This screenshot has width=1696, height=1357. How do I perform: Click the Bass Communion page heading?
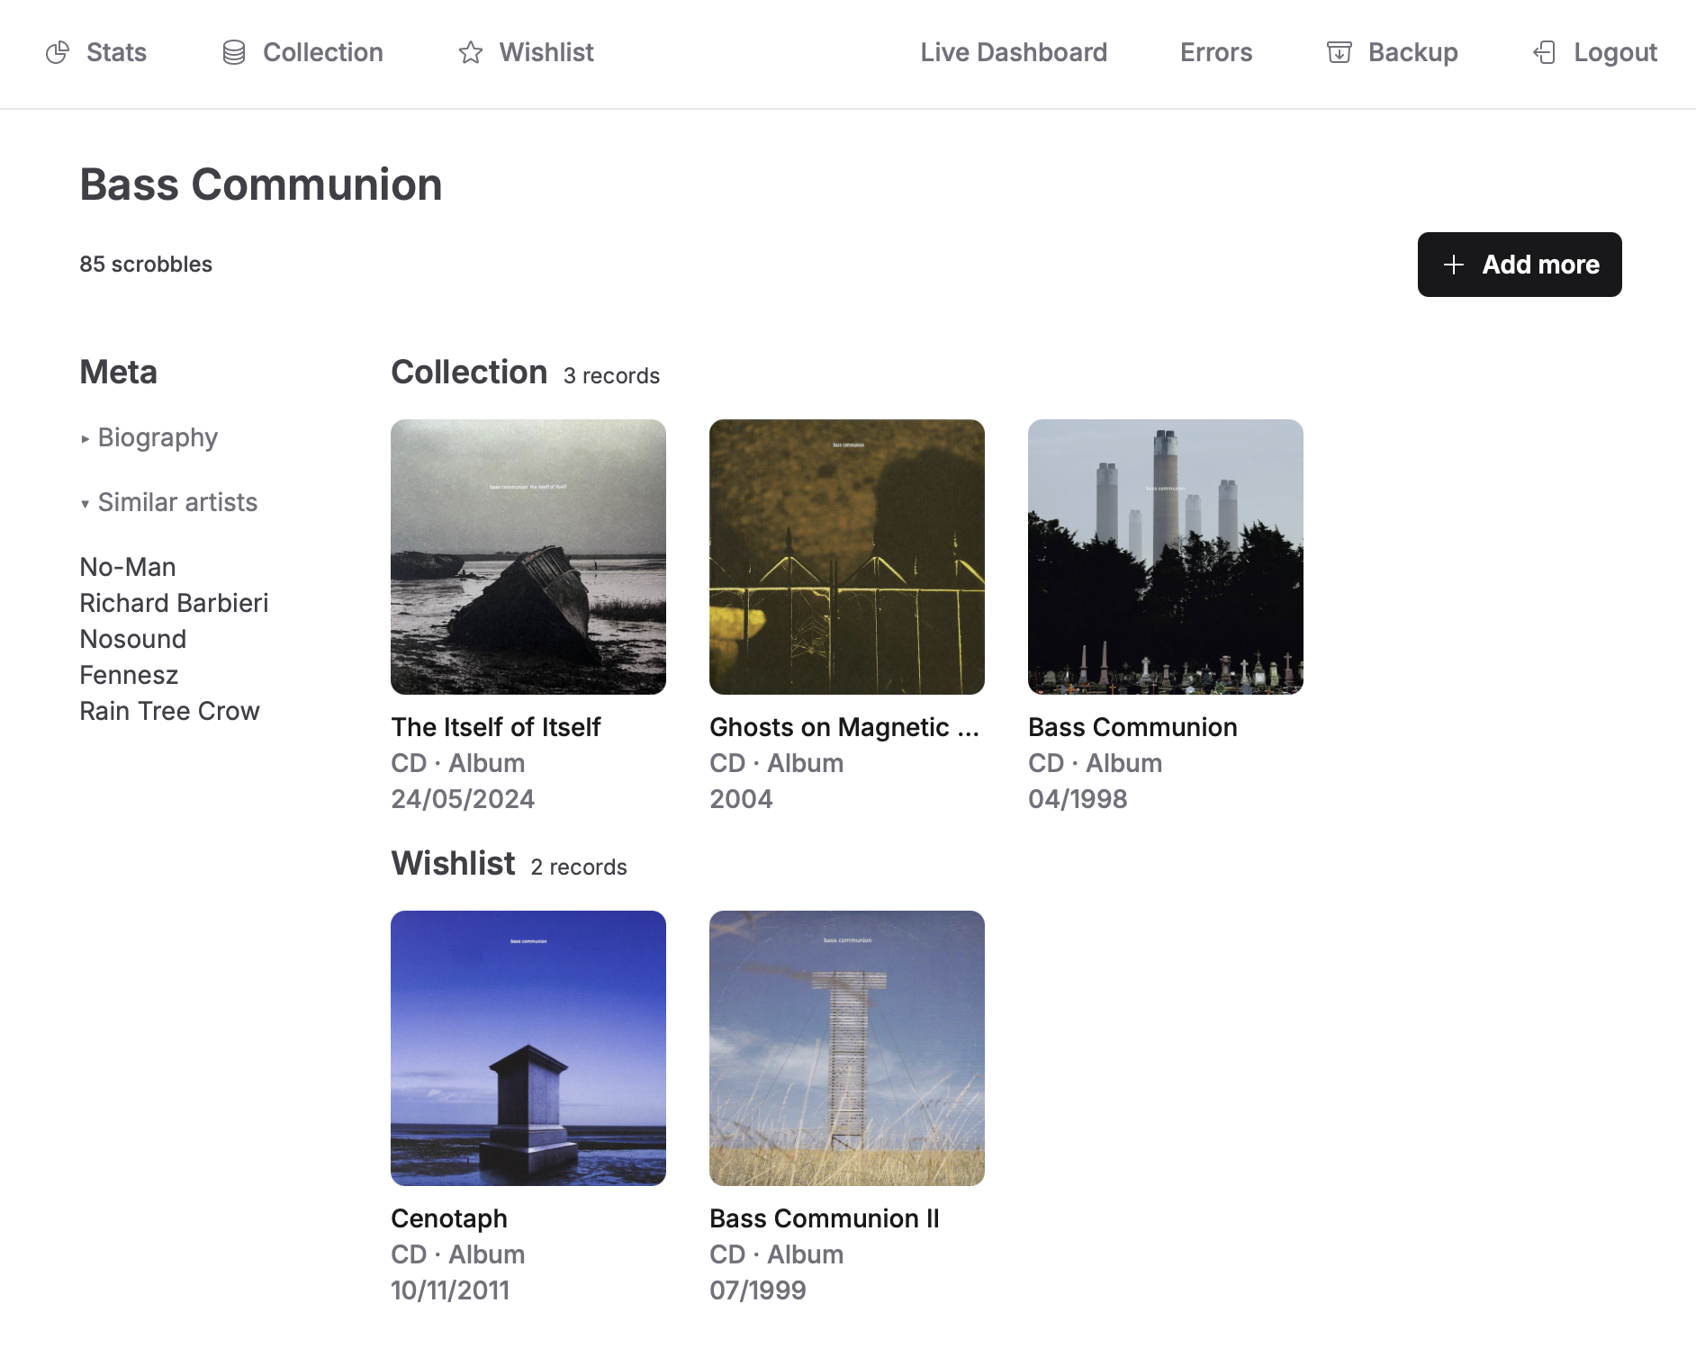coord(261,184)
